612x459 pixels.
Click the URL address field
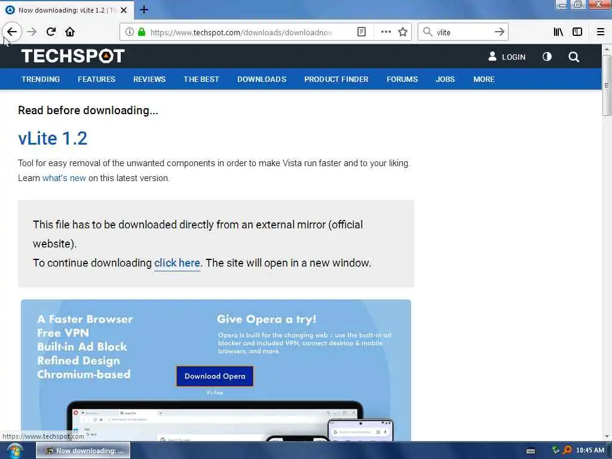click(x=242, y=32)
